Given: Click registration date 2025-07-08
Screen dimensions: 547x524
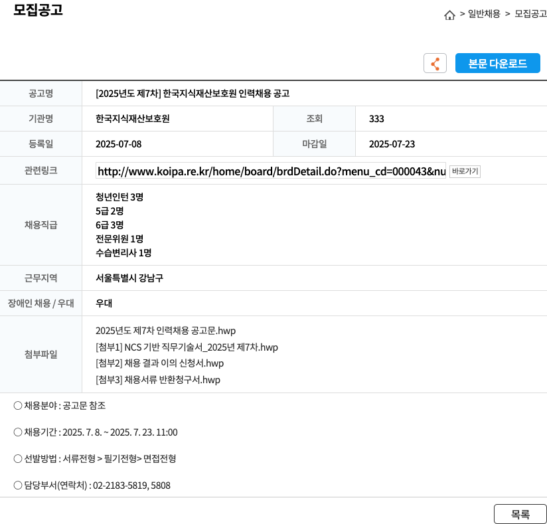Looking at the screenshot, I should click(119, 144).
